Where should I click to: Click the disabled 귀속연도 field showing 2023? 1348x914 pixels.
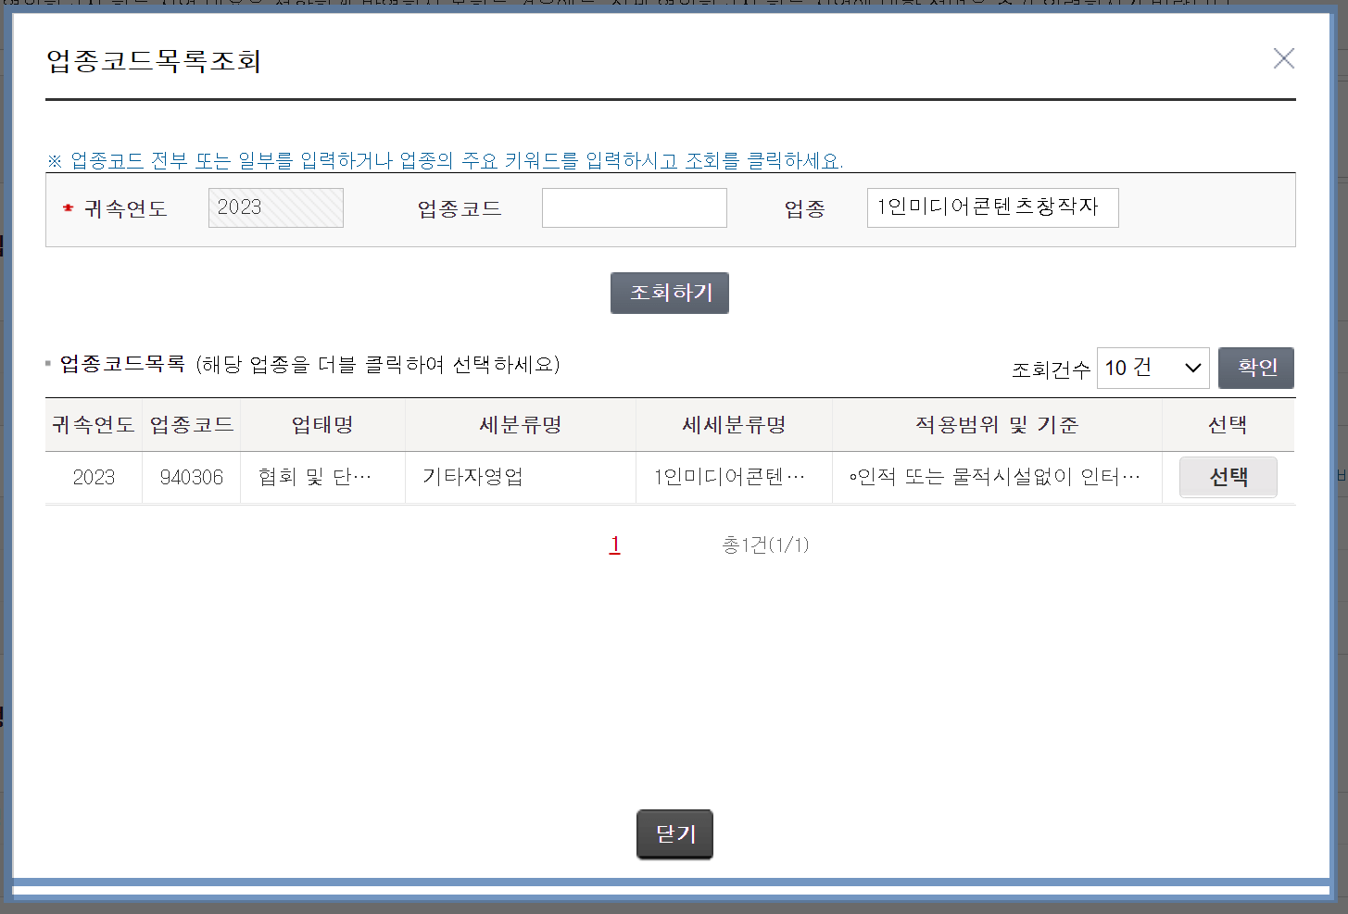[x=275, y=207]
